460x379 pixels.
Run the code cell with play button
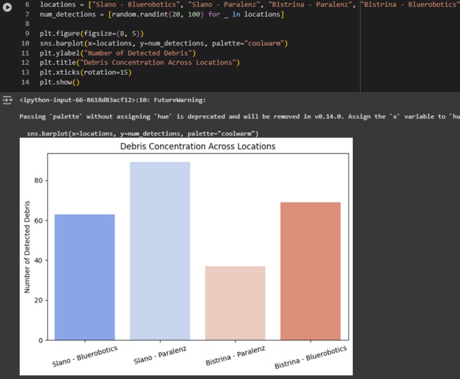point(7,7)
